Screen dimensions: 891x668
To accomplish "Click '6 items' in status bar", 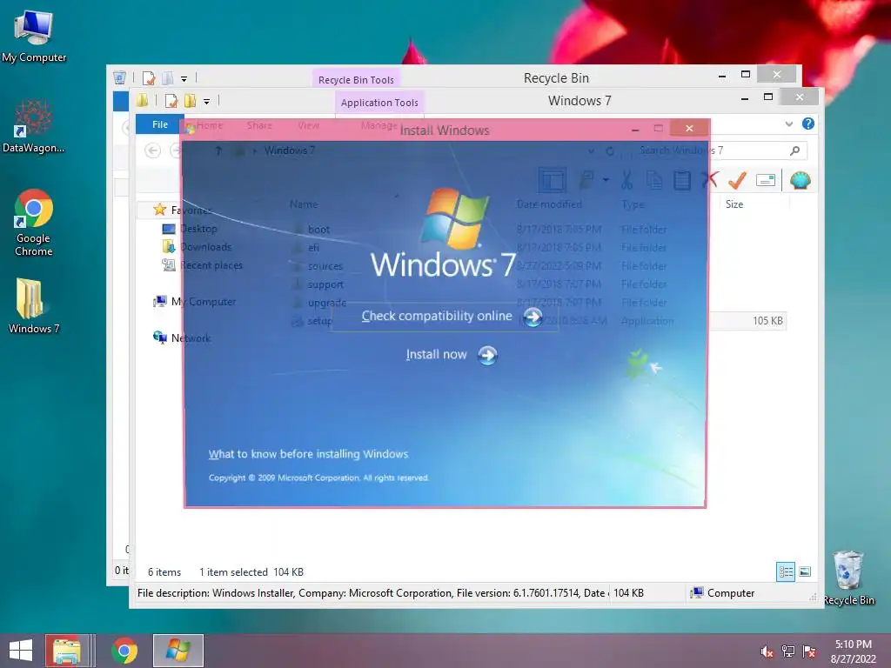I will pos(164,572).
